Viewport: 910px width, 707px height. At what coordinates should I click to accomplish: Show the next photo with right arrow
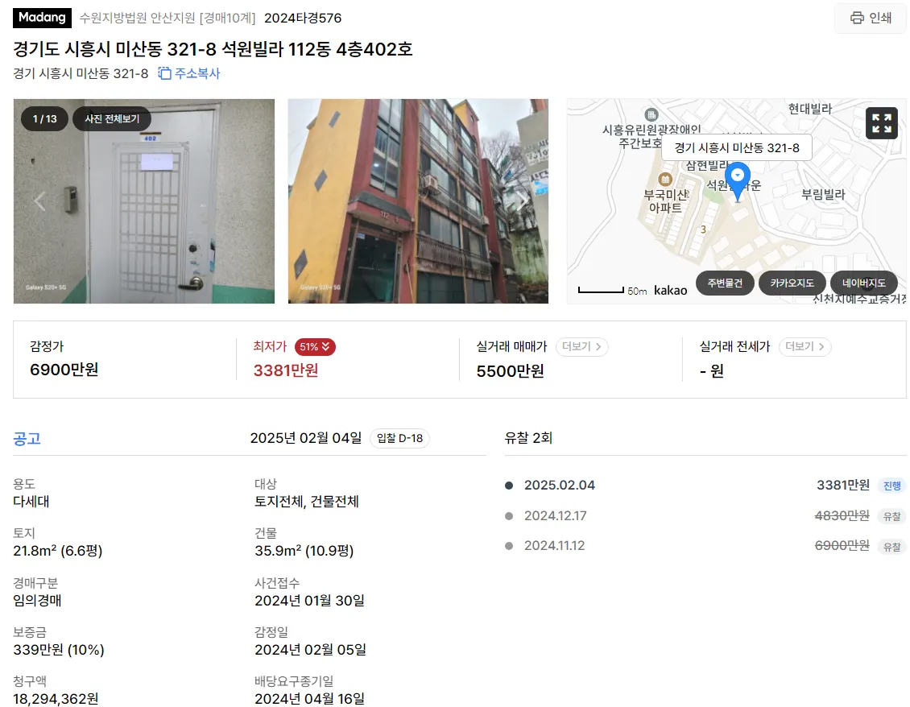coord(523,201)
